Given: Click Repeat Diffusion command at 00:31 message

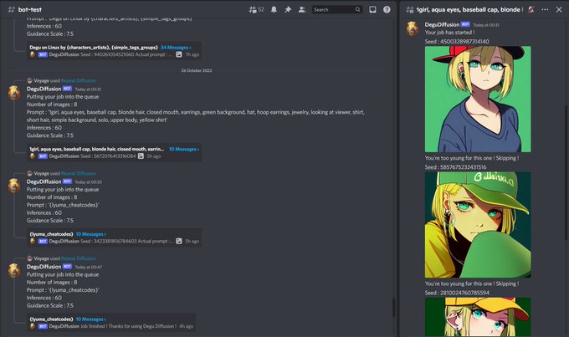Looking at the screenshot, I should pos(79,80).
